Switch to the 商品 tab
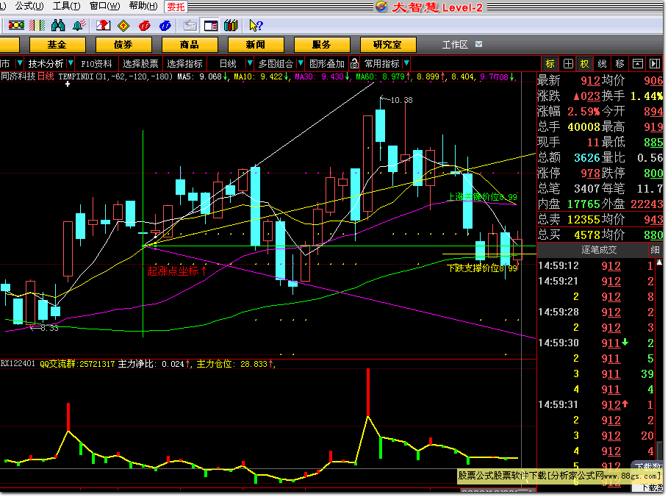This screenshot has width=668, height=497. pos(190,45)
